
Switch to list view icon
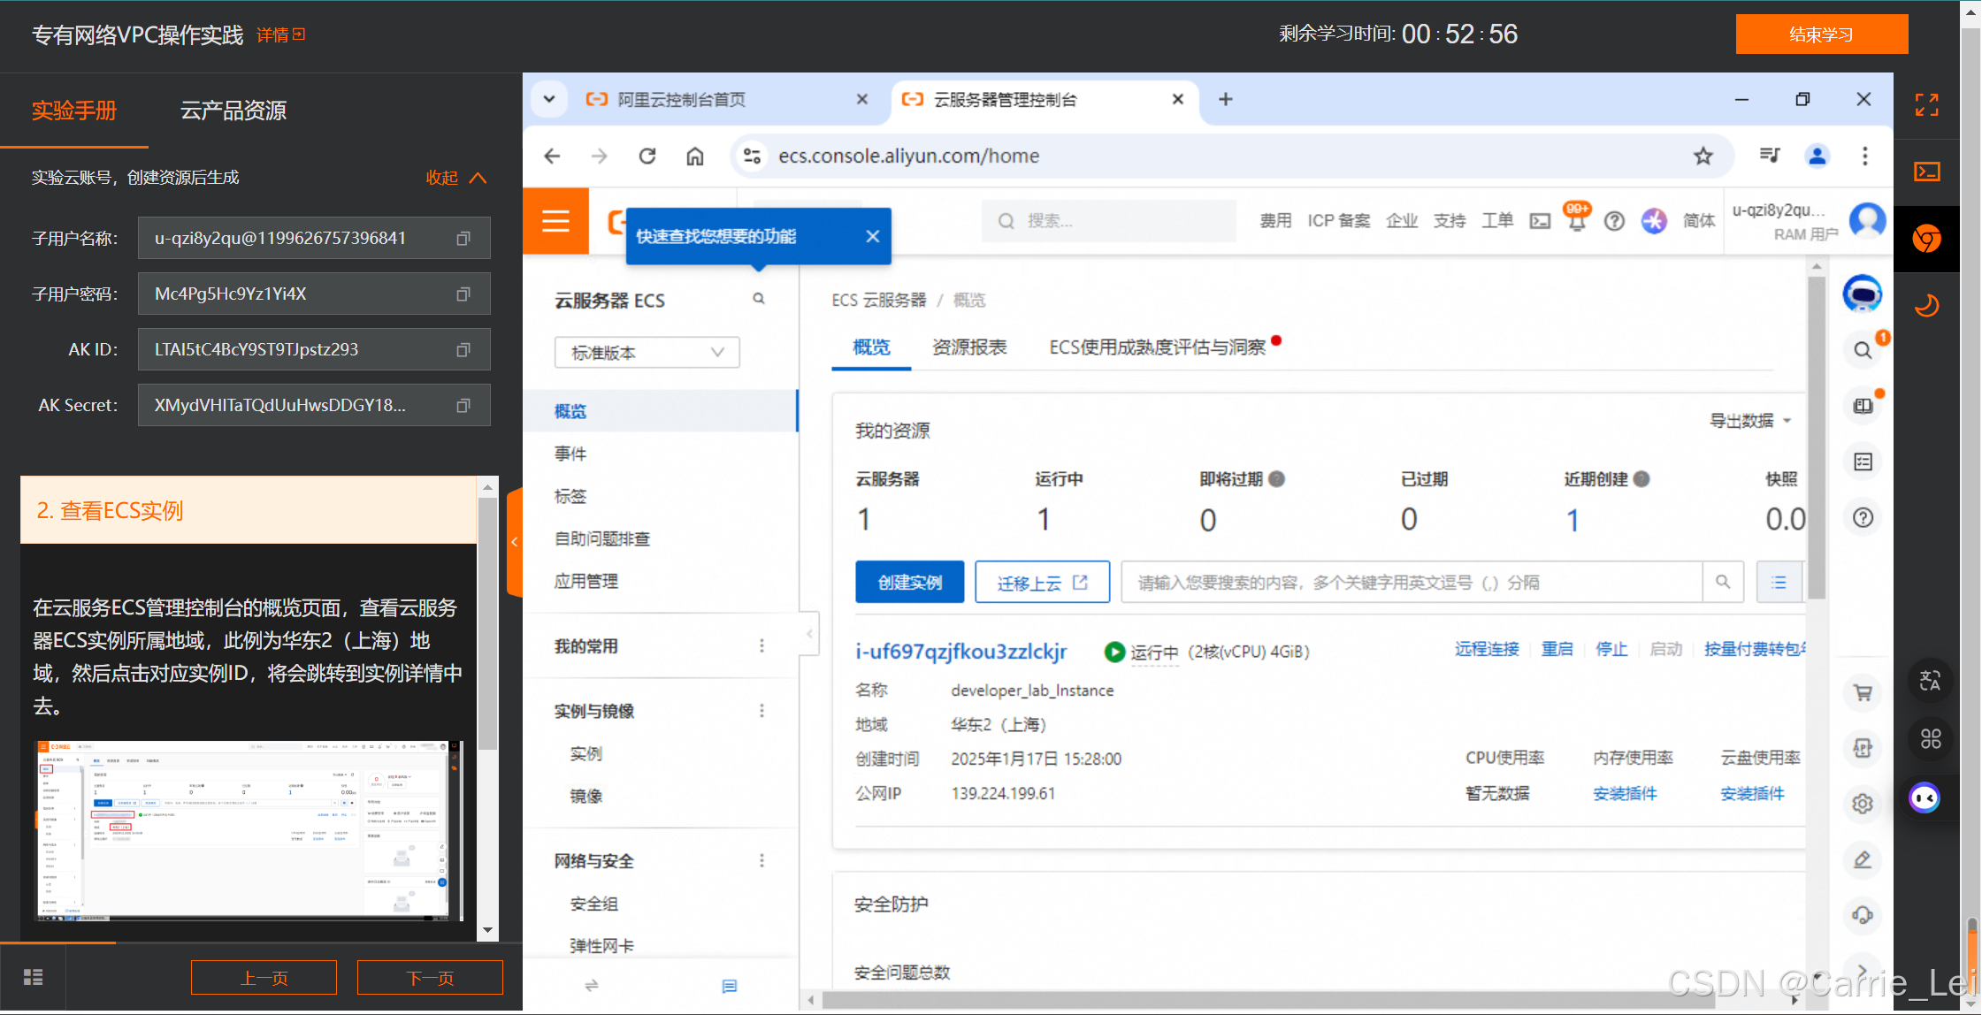click(1779, 582)
